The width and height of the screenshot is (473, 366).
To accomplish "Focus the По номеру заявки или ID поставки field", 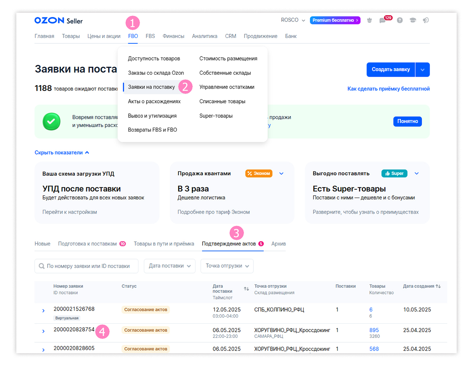I will (x=87, y=266).
